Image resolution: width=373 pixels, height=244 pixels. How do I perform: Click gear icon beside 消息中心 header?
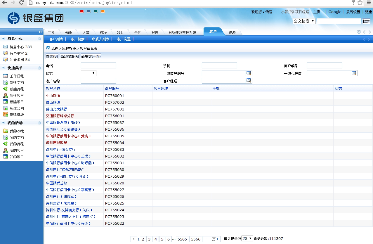[x=40, y=39]
